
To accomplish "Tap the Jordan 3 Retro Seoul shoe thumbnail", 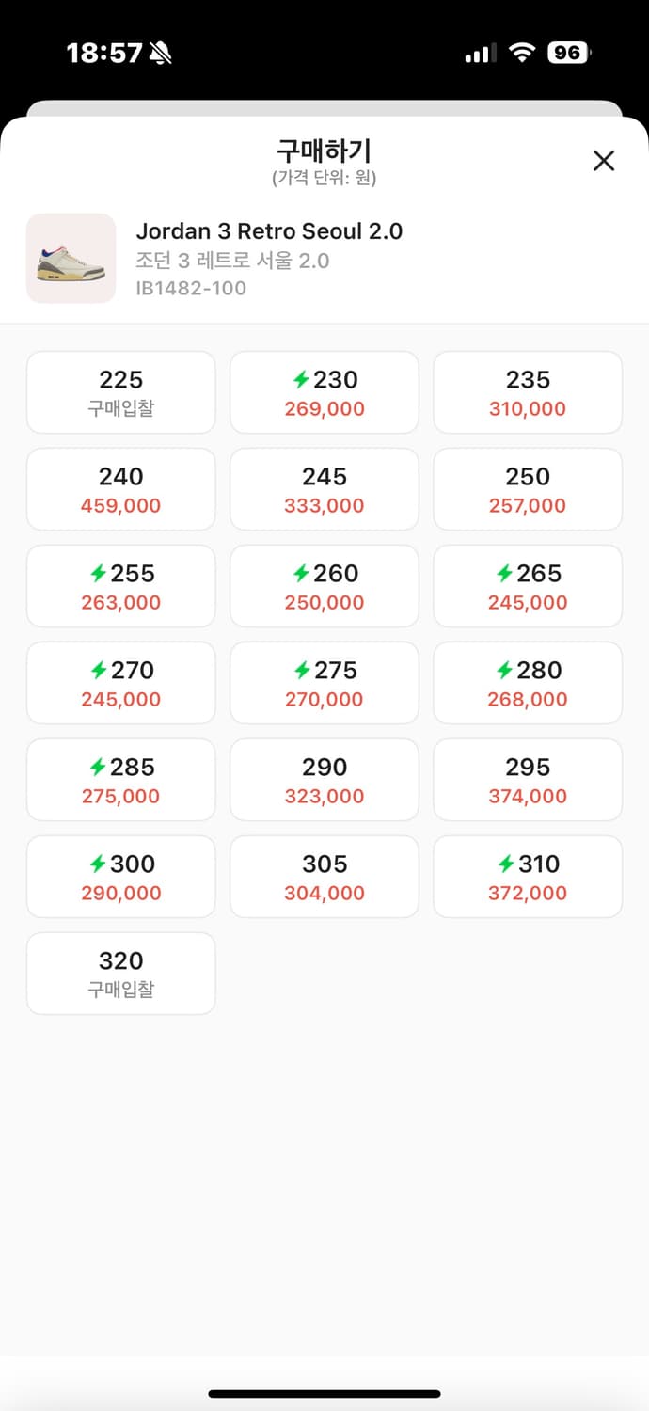I will [71, 259].
